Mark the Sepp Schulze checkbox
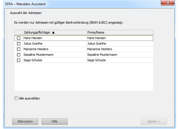The image size is (179, 129). [19, 60]
